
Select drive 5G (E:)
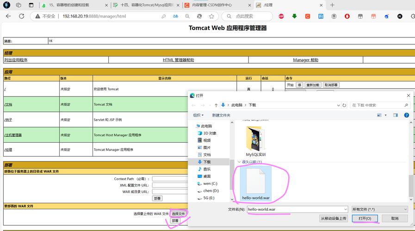pos(206,198)
